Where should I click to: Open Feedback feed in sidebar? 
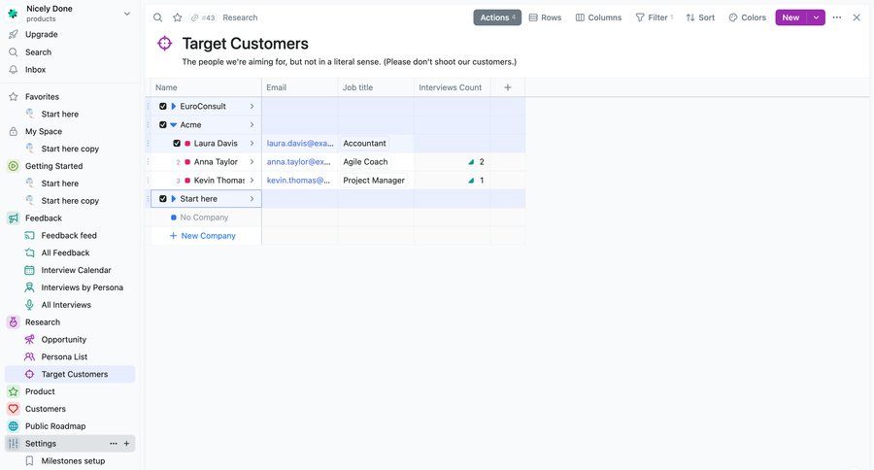(69, 236)
